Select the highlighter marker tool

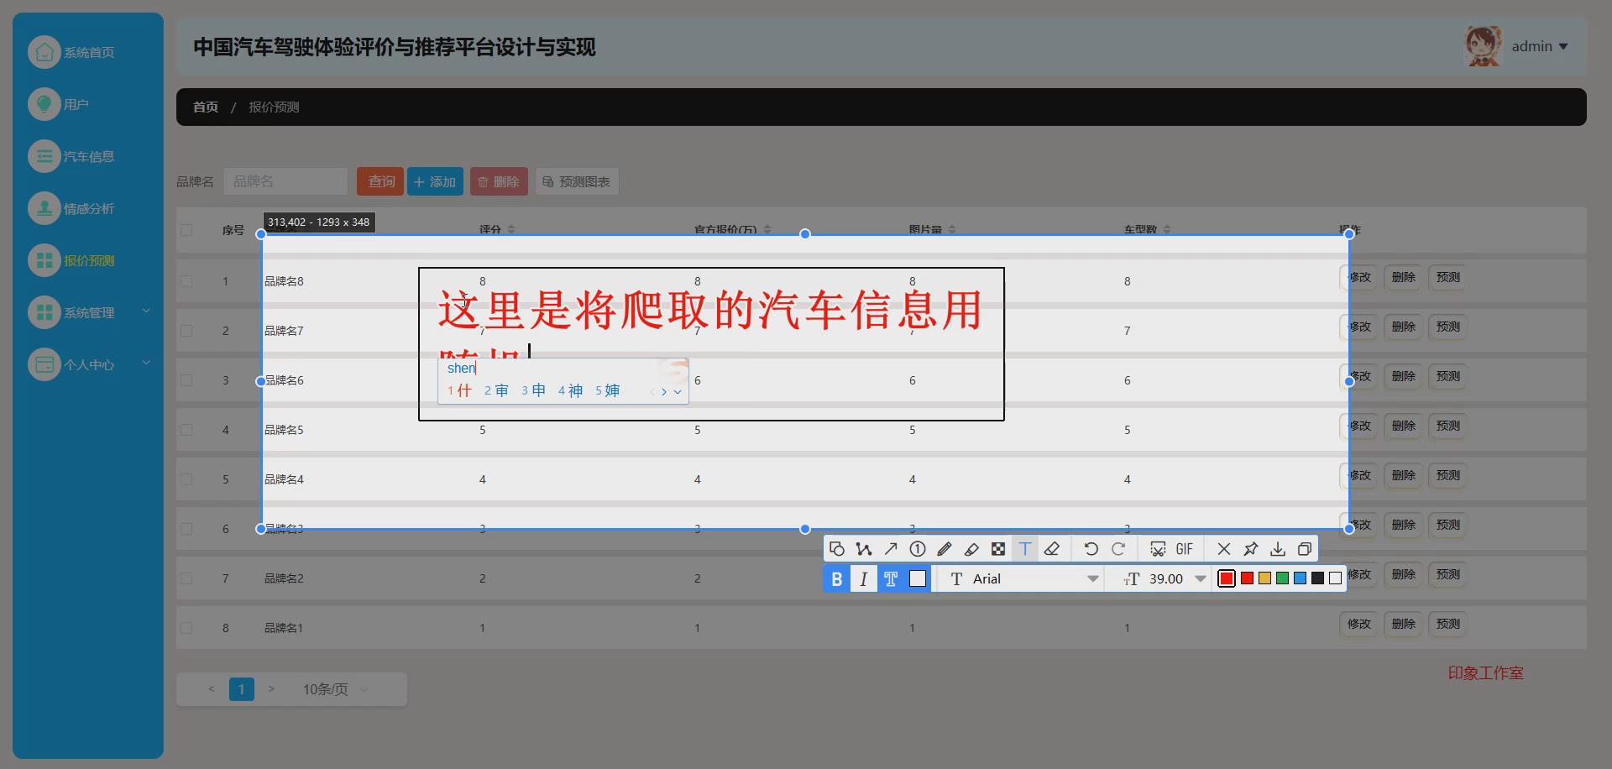click(x=971, y=548)
